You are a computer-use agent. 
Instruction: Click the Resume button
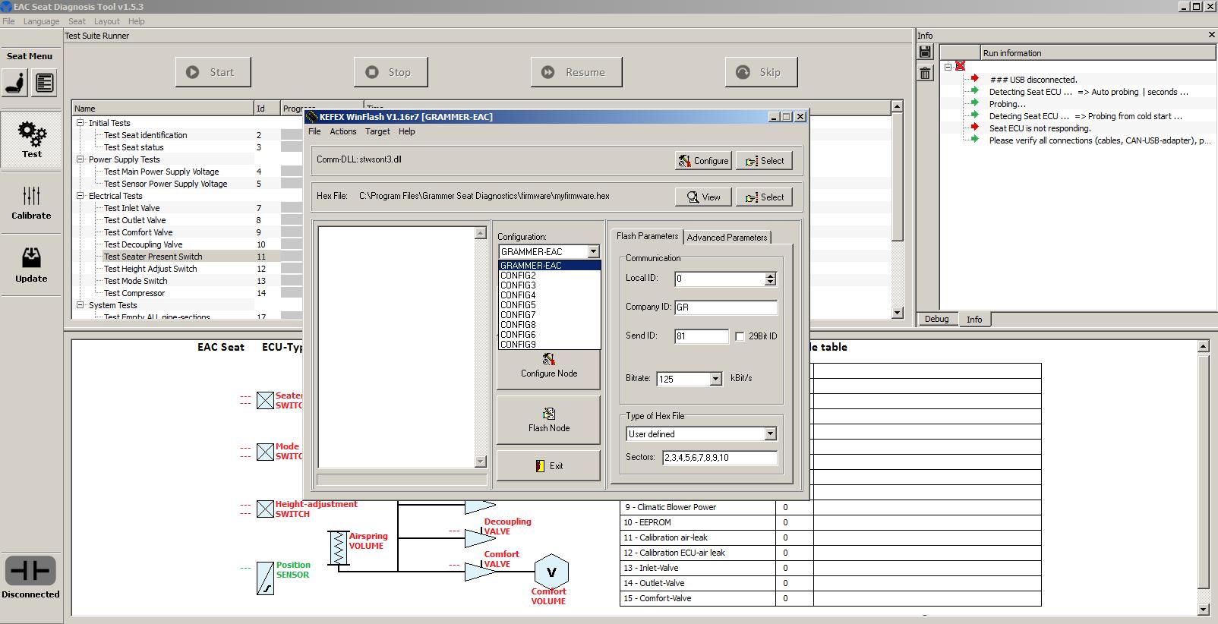[576, 72]
